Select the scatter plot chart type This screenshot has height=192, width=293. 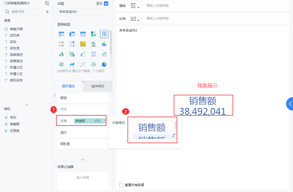coord(83,64)
